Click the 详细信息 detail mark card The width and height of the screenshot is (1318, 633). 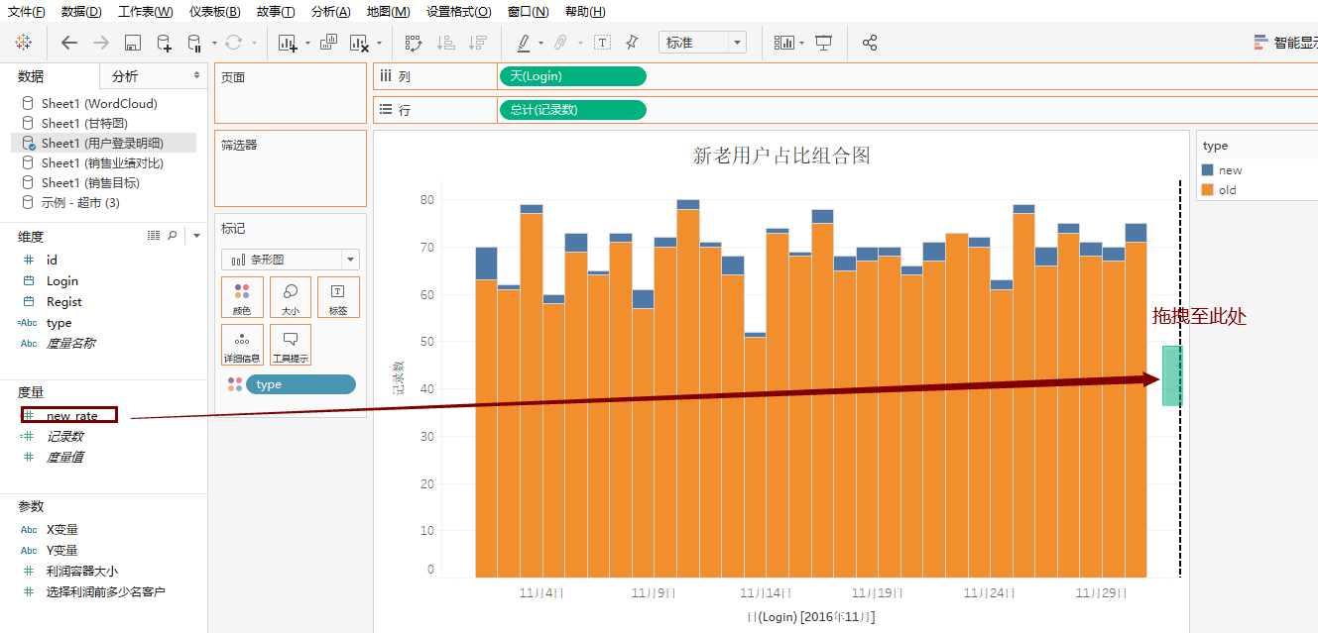tap(242, 345)
